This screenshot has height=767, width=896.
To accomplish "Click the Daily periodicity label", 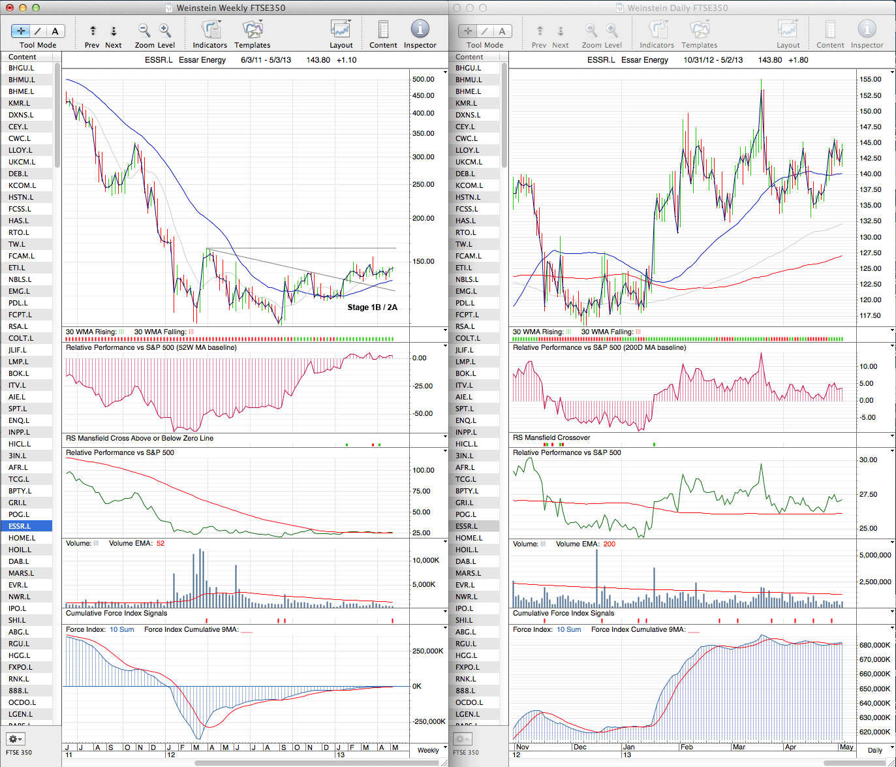I will pos(874,750).
